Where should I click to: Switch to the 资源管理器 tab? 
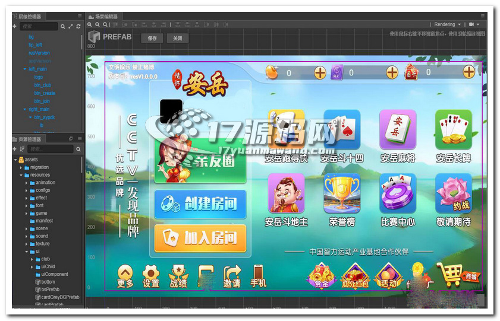click(x=29, y=139)
